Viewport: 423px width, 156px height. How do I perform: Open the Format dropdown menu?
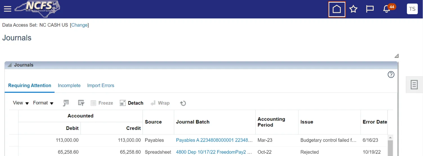[x=43, y=103]
